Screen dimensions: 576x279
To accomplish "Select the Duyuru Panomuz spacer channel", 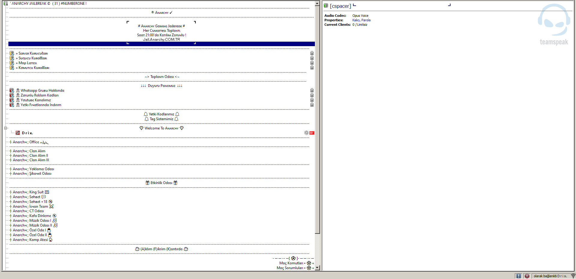I will 162,86.
